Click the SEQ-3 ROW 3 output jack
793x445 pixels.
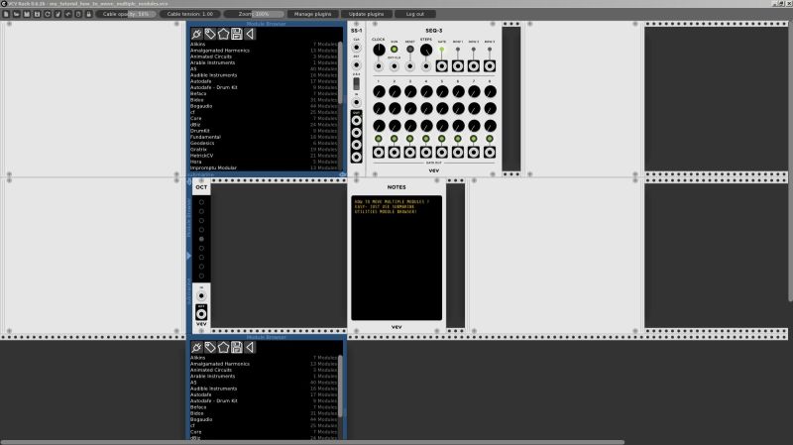pos(490,66)
